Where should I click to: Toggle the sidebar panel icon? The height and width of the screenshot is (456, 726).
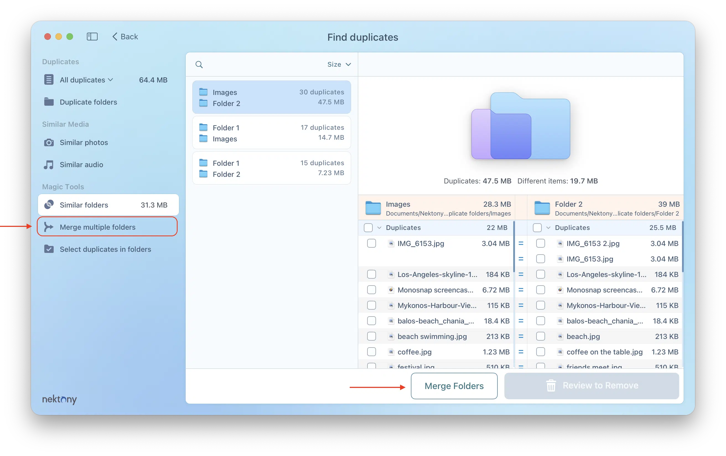92,37
